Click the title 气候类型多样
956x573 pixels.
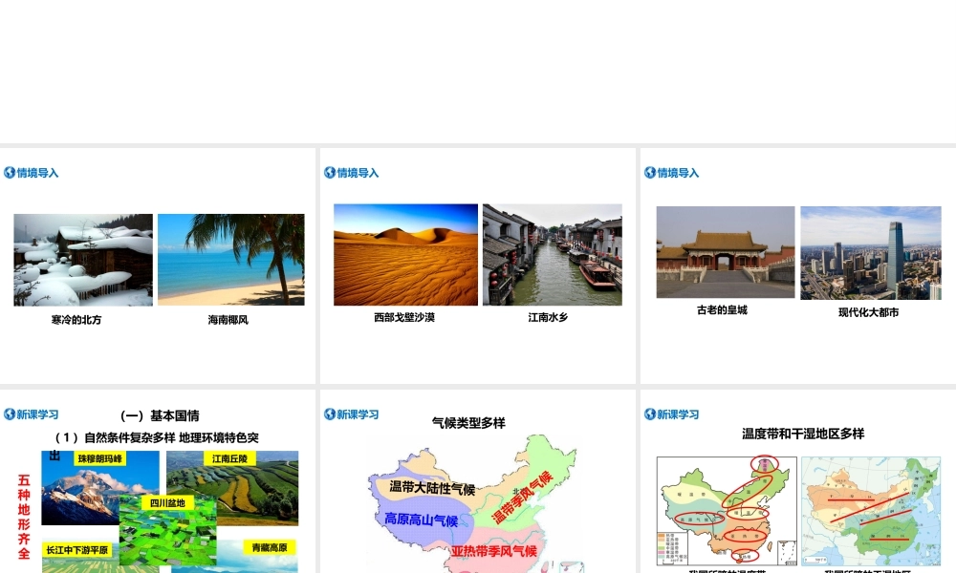468,423
